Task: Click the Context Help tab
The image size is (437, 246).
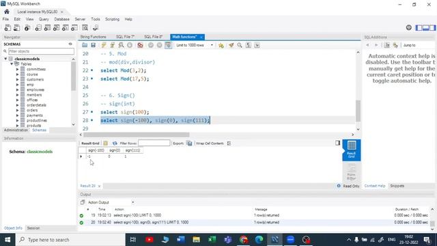Action: 375,186
